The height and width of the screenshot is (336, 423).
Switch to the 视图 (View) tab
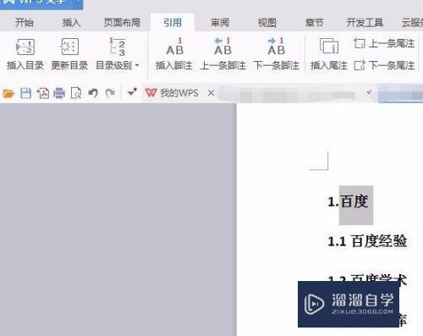click(x=267, y=22)
